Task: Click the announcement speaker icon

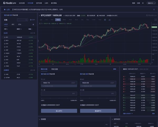Action: click(x=5, y=10)
